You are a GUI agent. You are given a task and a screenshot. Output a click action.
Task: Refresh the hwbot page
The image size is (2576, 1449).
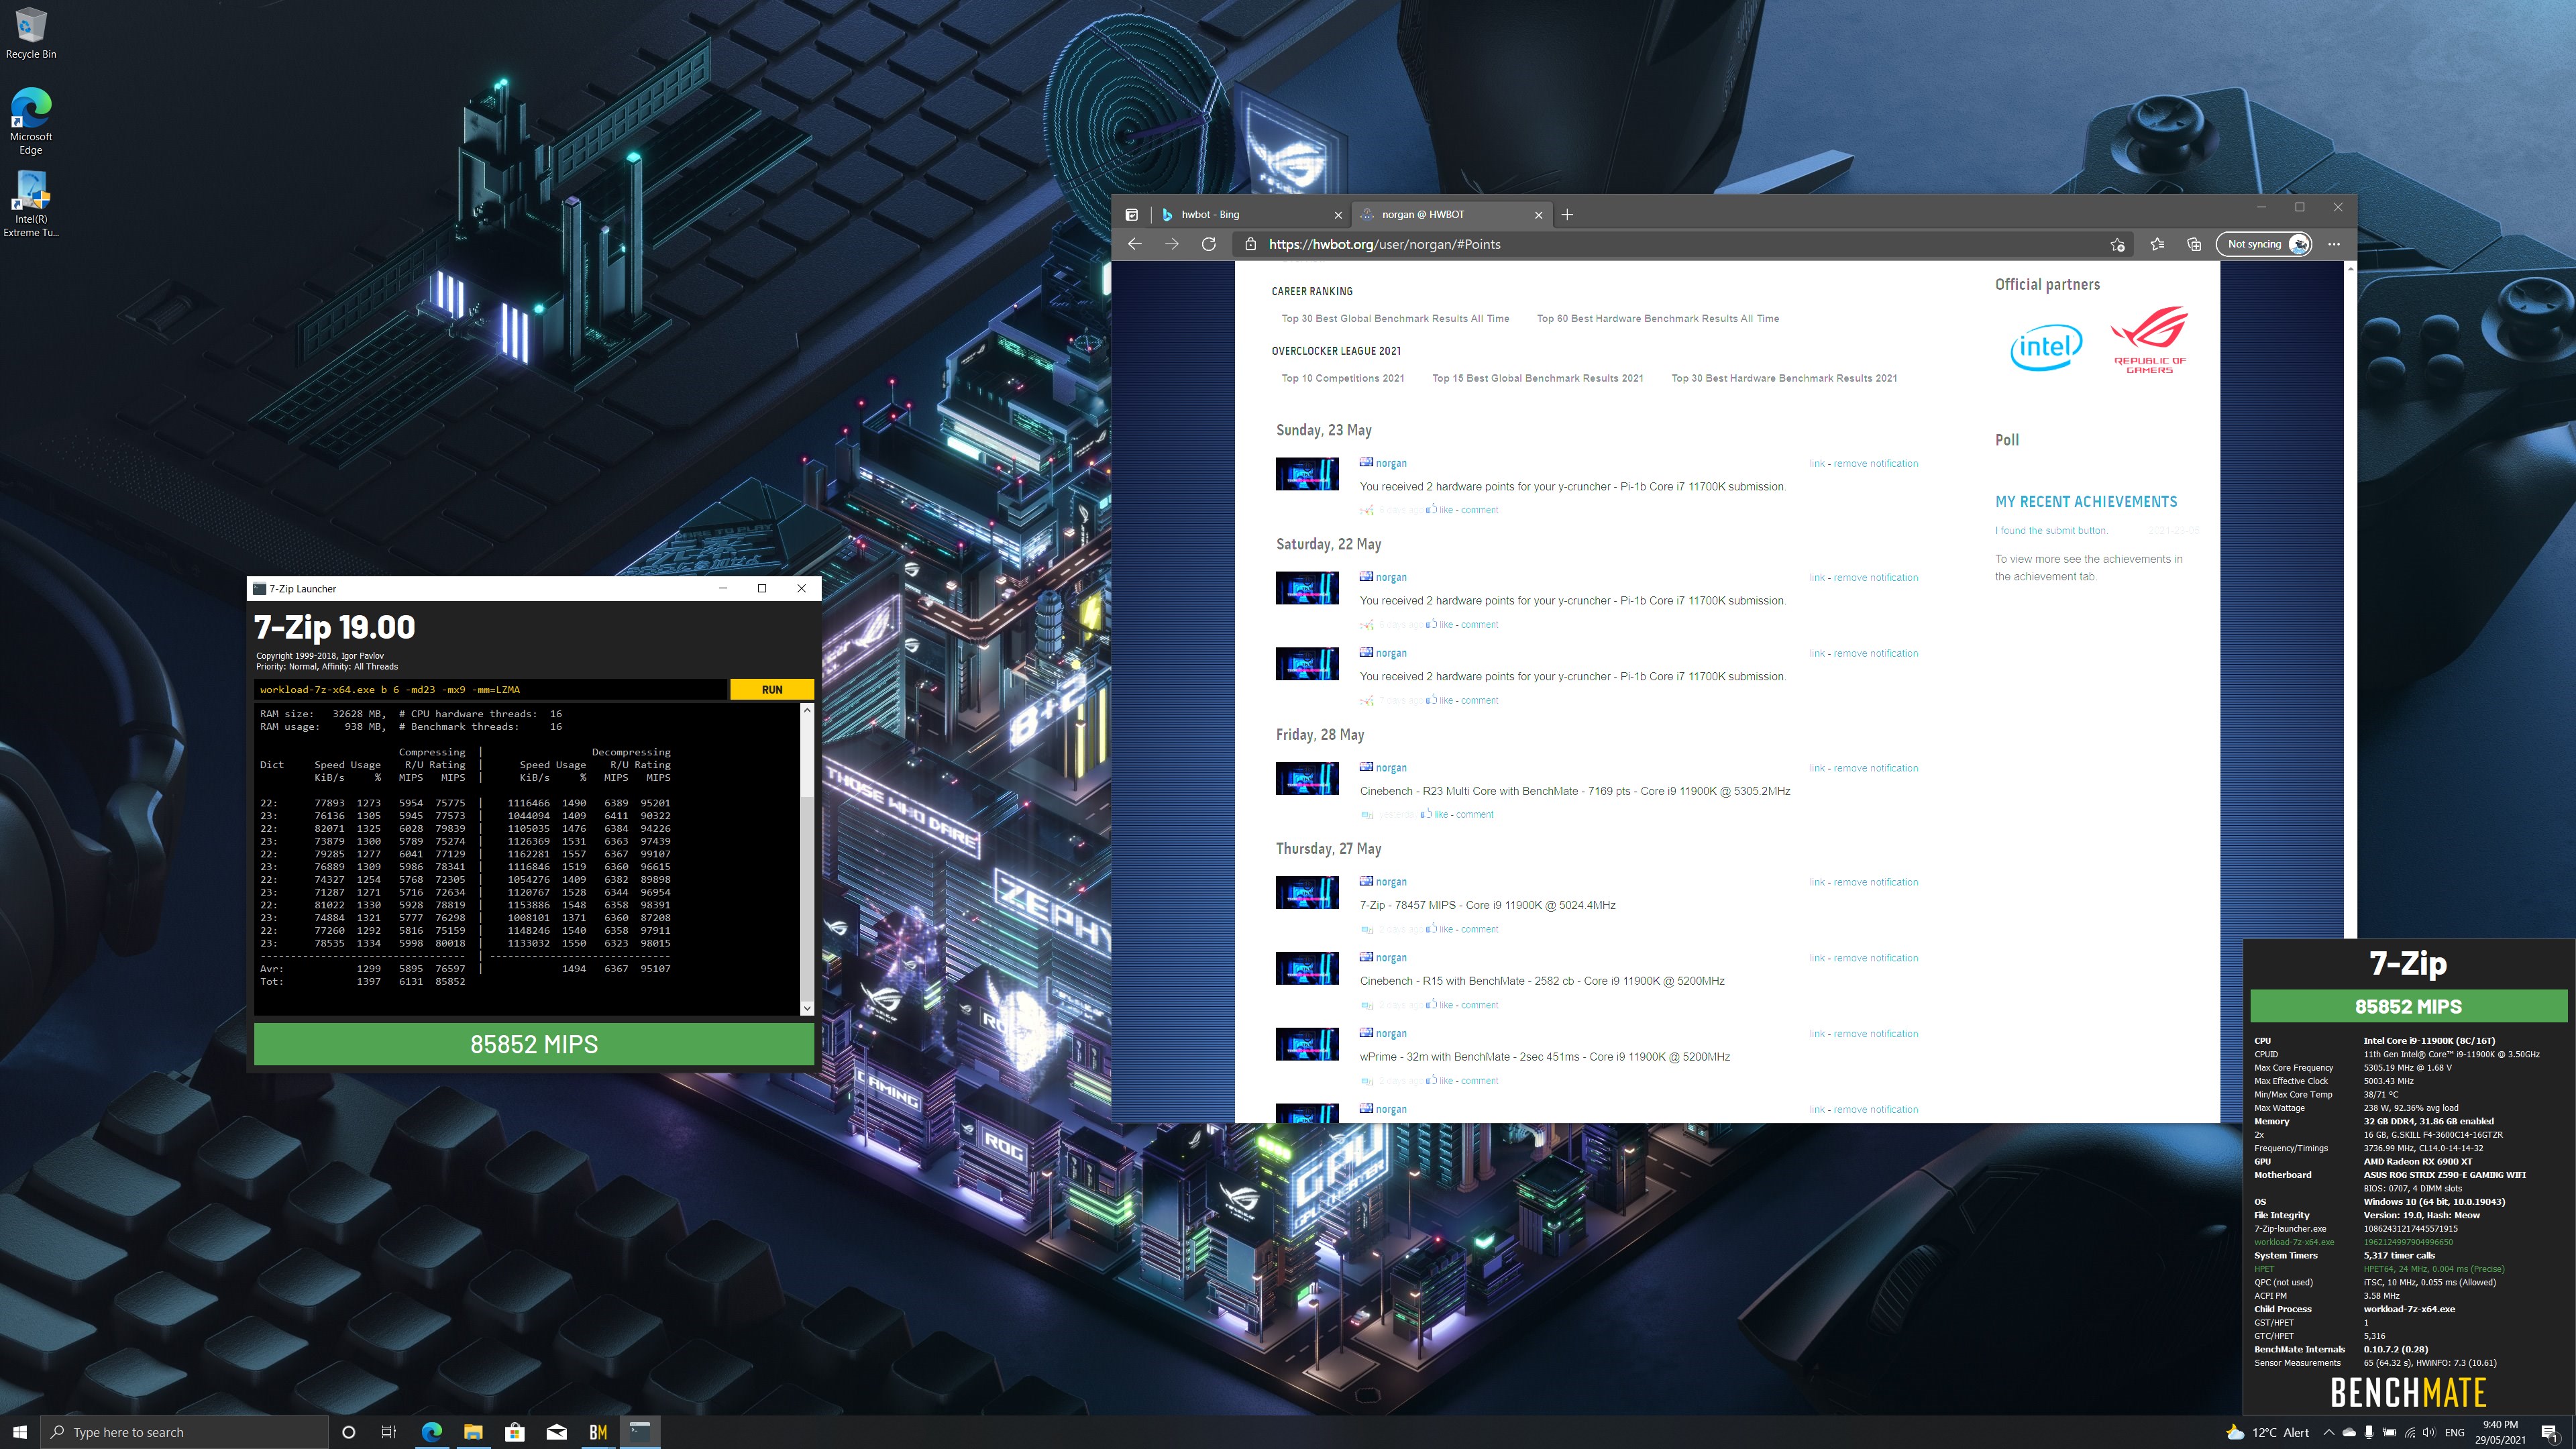[x=1208, y=244]
